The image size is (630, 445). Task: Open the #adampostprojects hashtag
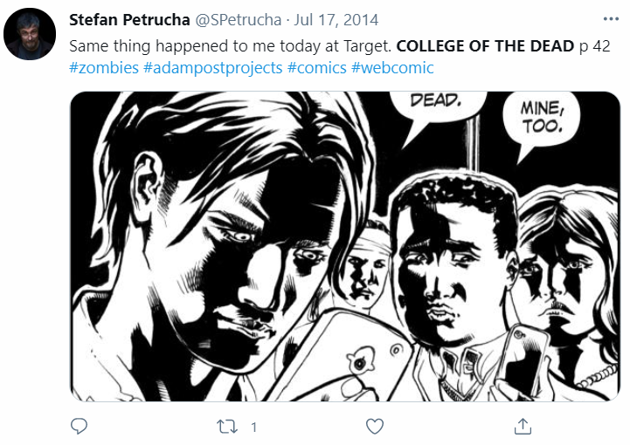coord(213,68)
